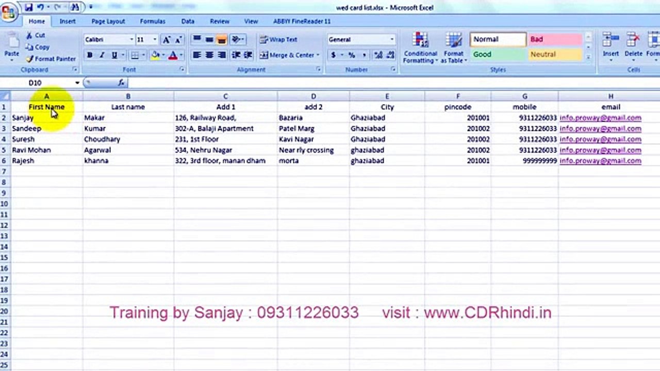The image size is (660, 371).
Task: Customize Quick Access Toolbar dropdown
Action: coord(91,7)
